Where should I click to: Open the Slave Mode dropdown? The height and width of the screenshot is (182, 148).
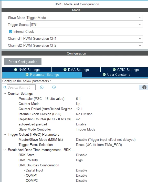point(84,18)
